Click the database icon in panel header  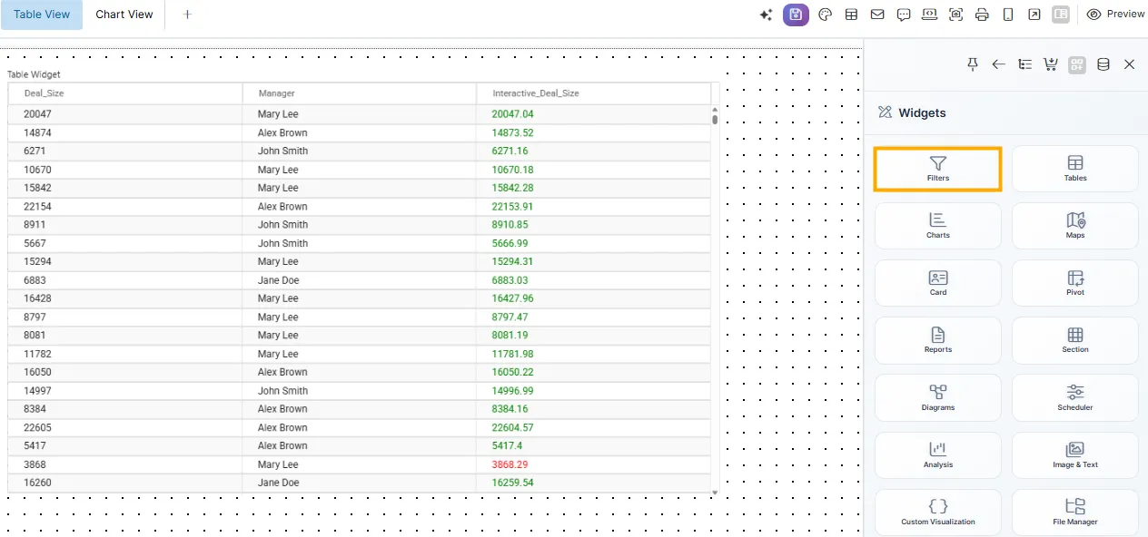[x=1103, y=64]
